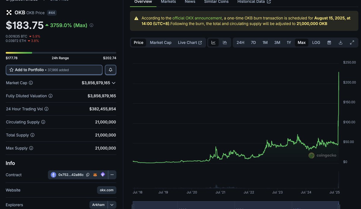Image resolution: width=361 pixels, height=209 pixels.
Task: Click Fully Diluted Valuation info icon
Action: pyautogui.click(x=51, y=96)
